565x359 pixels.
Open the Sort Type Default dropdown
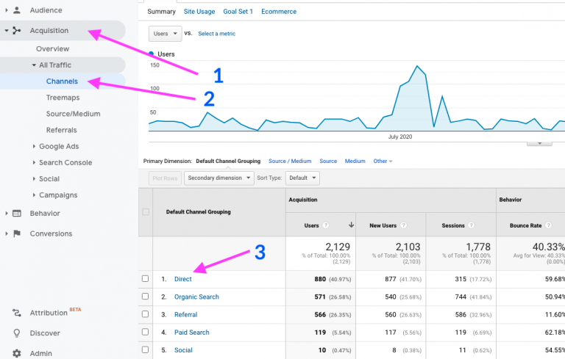point(302,178)
